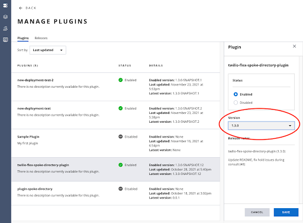Open the sidebar dashboard grid icon

5,40
